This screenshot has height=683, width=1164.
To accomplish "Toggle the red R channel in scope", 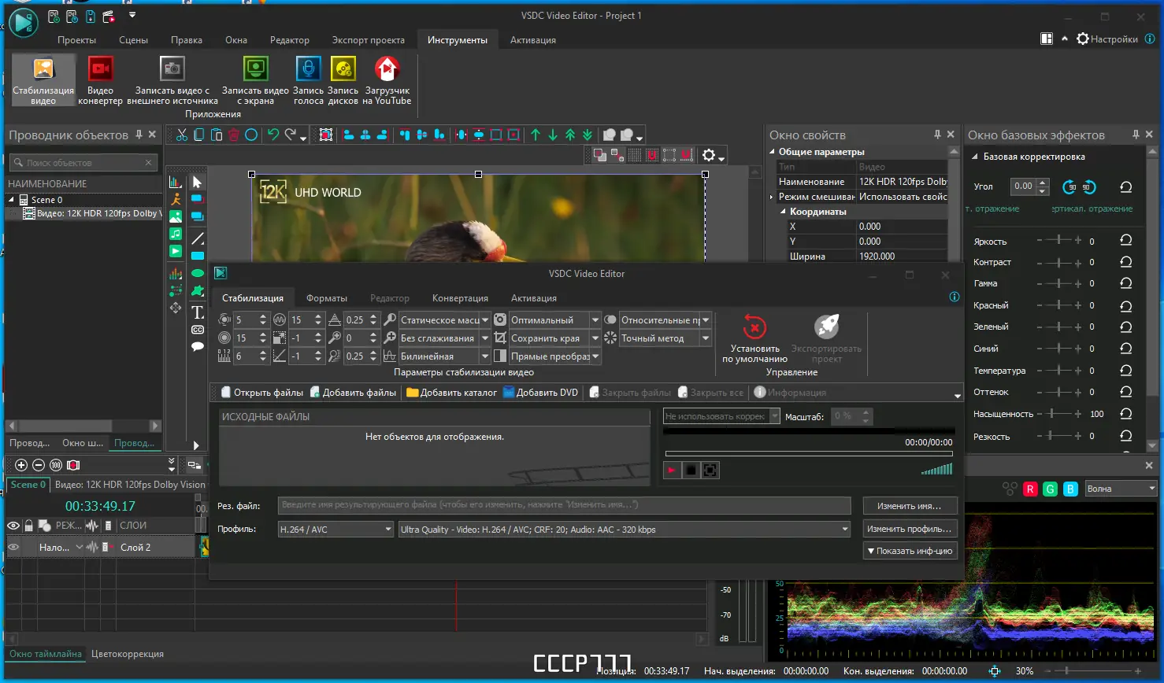I will click(1029, 489).
